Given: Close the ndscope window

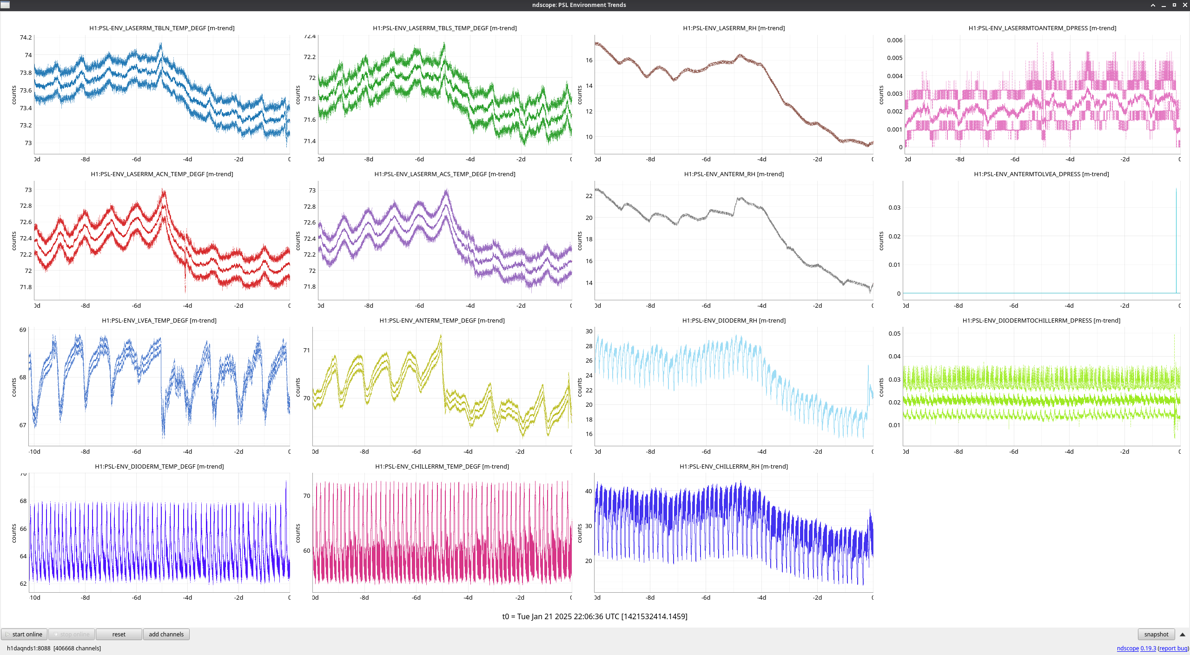Looking at the screenshot, I should point(1185,5).
